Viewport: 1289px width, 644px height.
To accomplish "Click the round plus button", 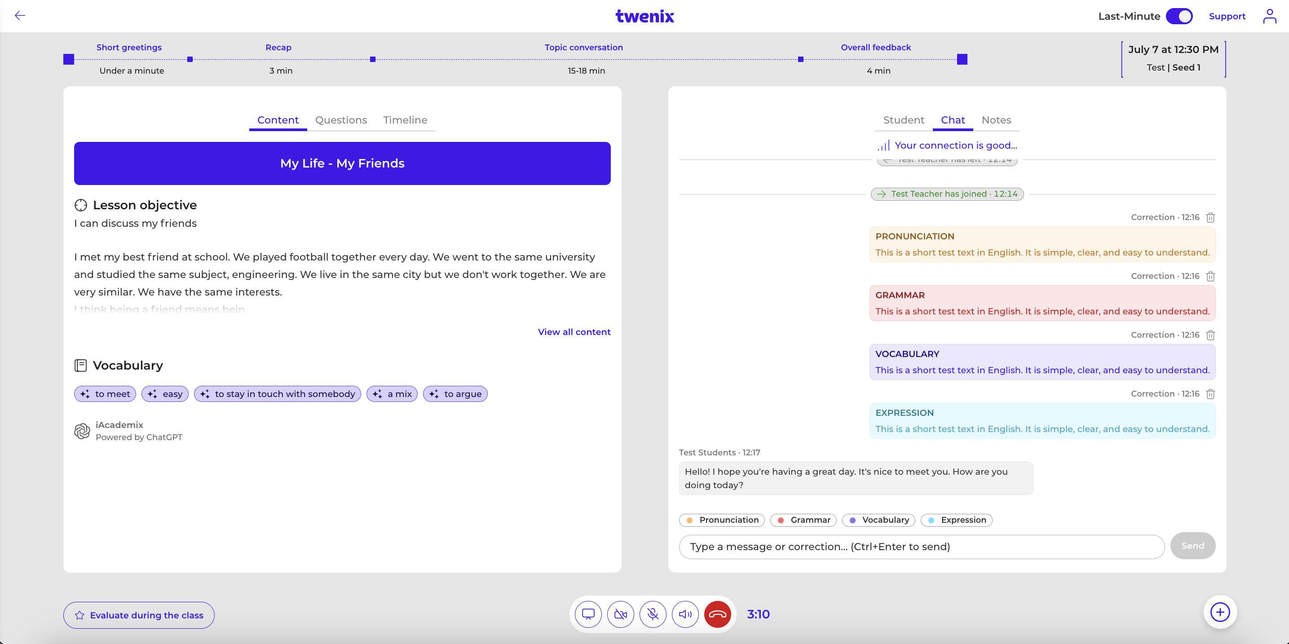I will (x=1220, y=612).
